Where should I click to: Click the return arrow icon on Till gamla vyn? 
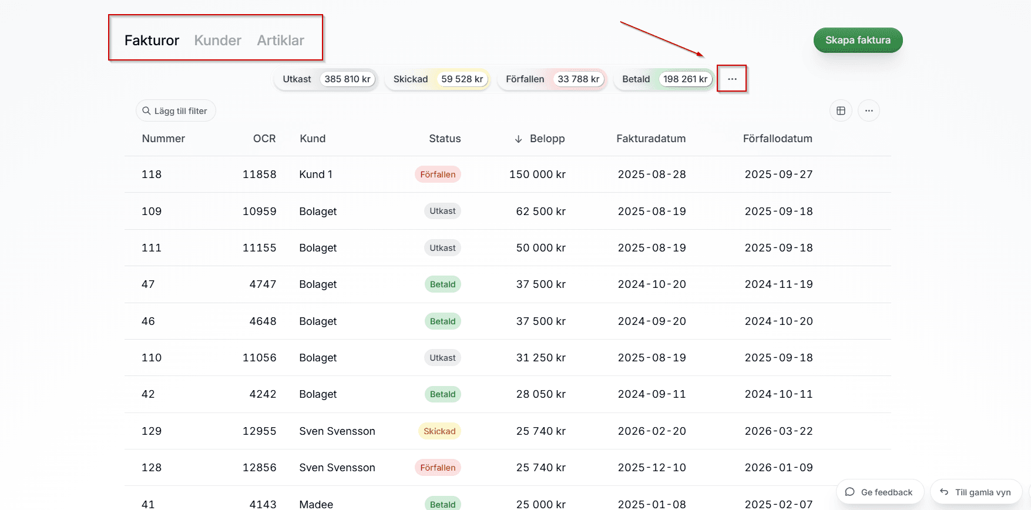coord(944,492)
